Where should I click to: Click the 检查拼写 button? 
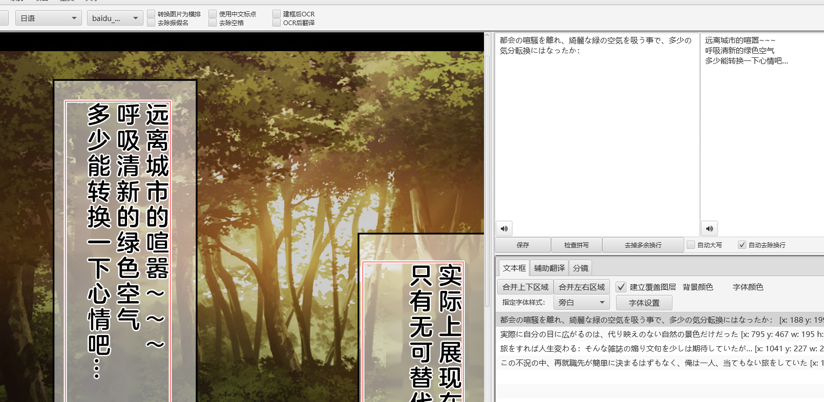pos(577,245)
